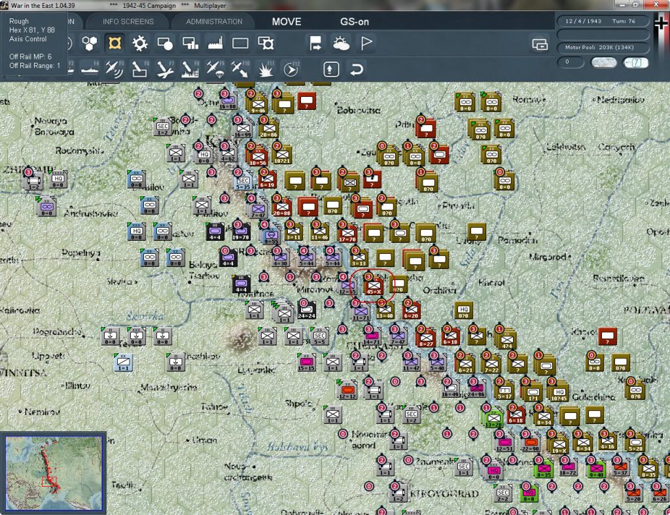670x515 pixels.
Task: Click the German cross emblem
Action: coord(661,23)
